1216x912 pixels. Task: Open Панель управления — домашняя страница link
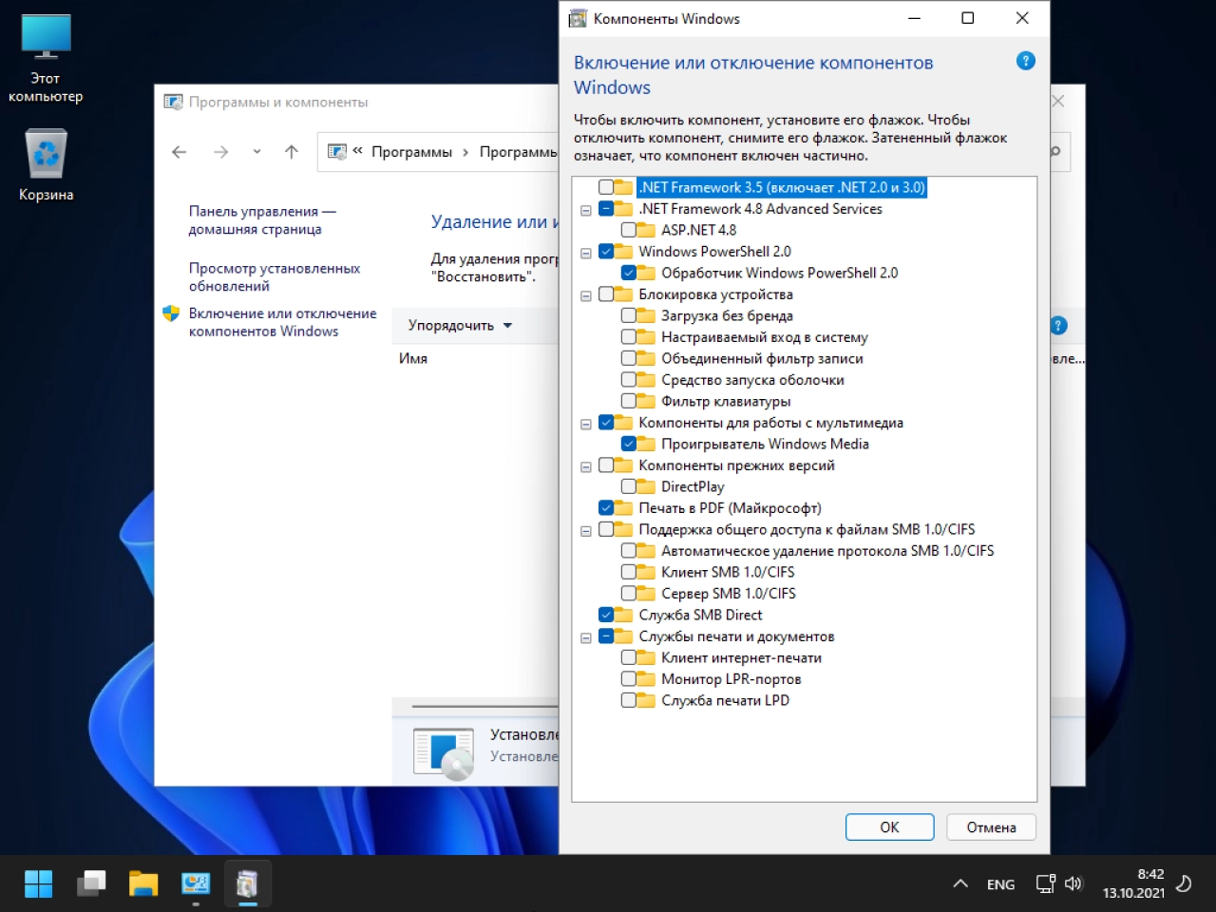click(262, 220)
